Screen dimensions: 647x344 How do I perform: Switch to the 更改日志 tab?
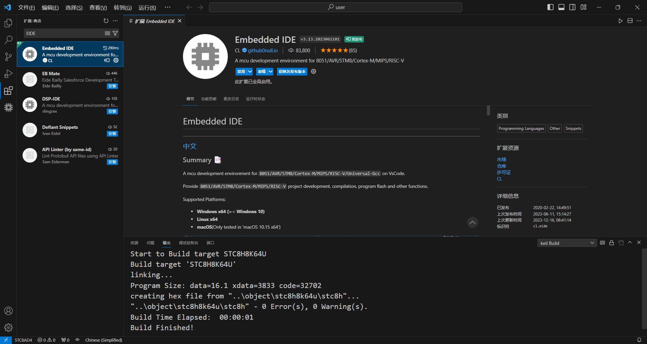(231, 99)
